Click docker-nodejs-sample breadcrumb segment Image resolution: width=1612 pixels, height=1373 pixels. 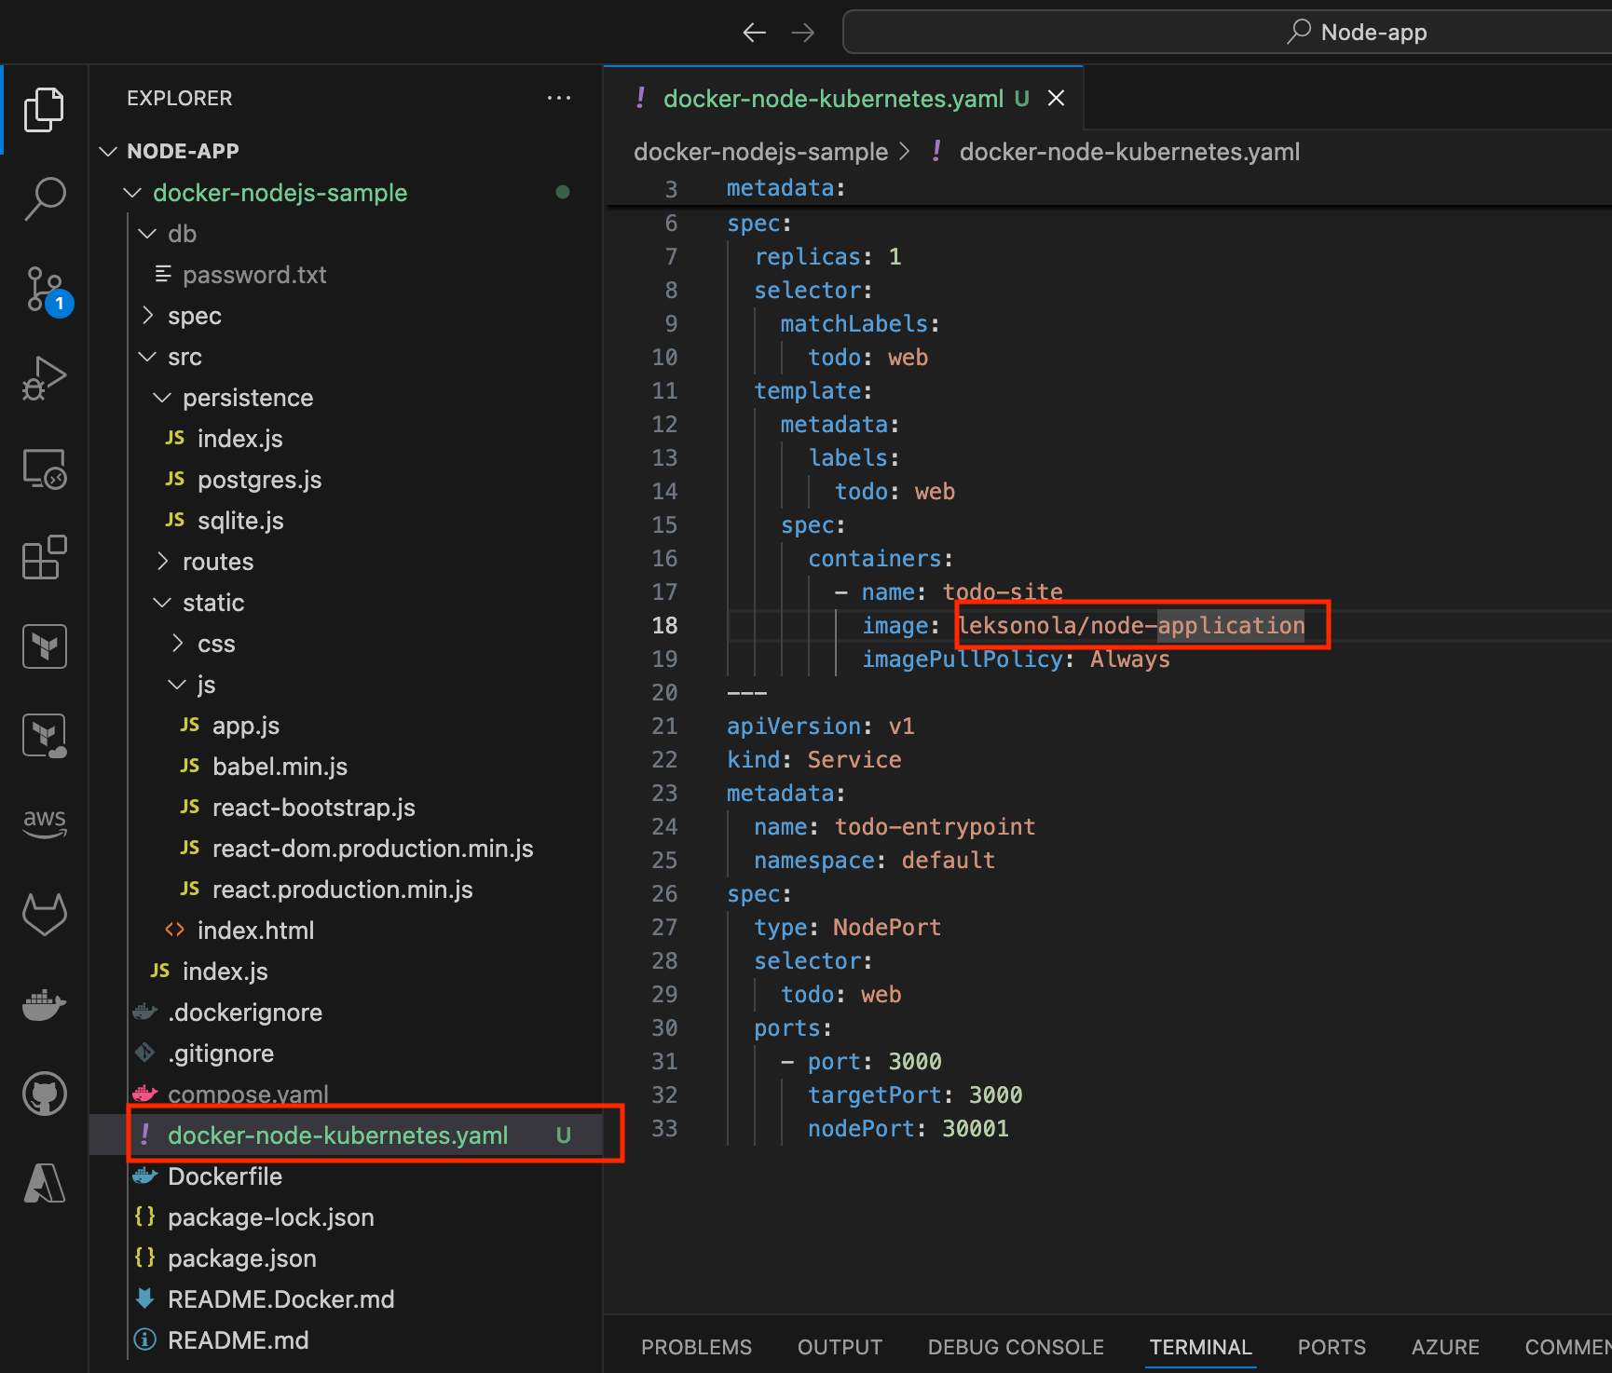(760, 152)
